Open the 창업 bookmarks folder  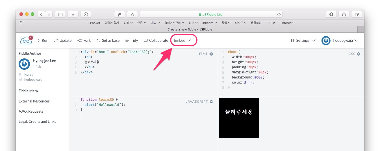226,23
